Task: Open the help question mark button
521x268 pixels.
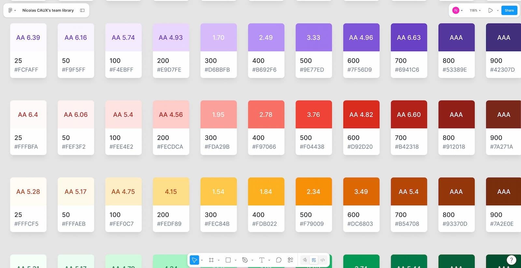Action: click(511, 260)
